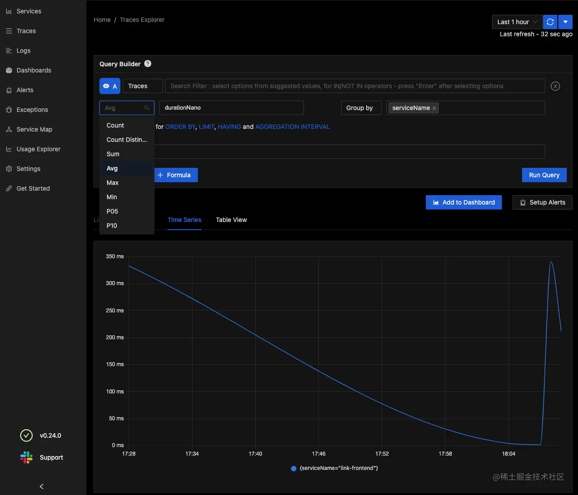578x495 pixels.
Task: Add a Formula to the query
Action: [176, 175]
